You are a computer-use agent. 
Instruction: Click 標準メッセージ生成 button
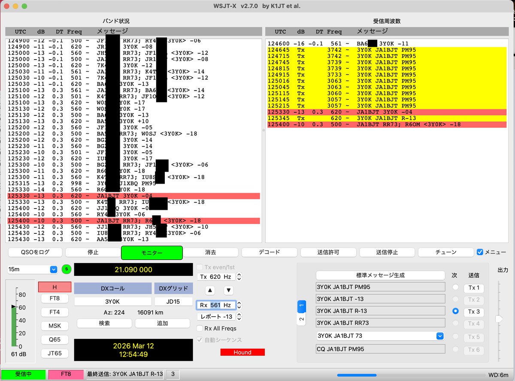[381, 275]
